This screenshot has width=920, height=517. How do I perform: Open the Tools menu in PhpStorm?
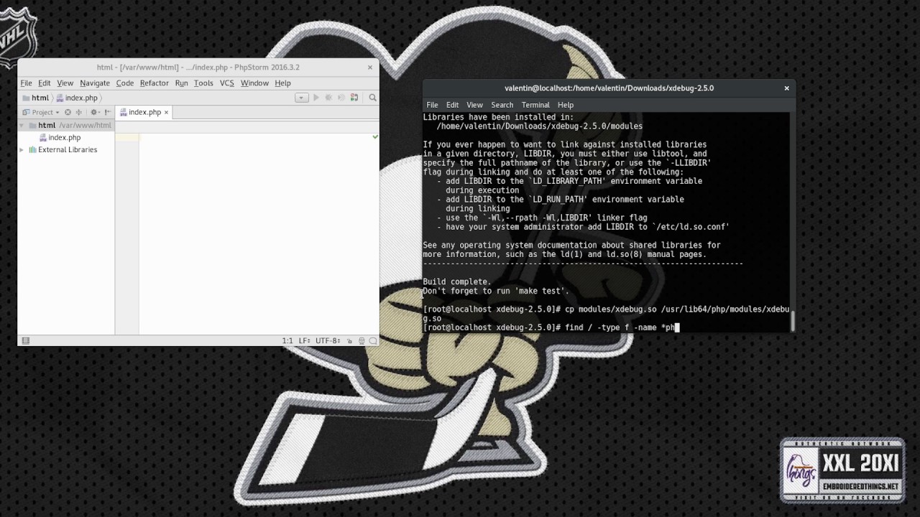click(203, 83)
